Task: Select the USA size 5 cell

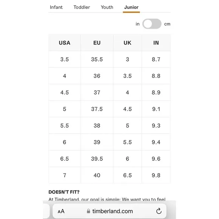Action: pyautogui.click(x=65, y=109)
